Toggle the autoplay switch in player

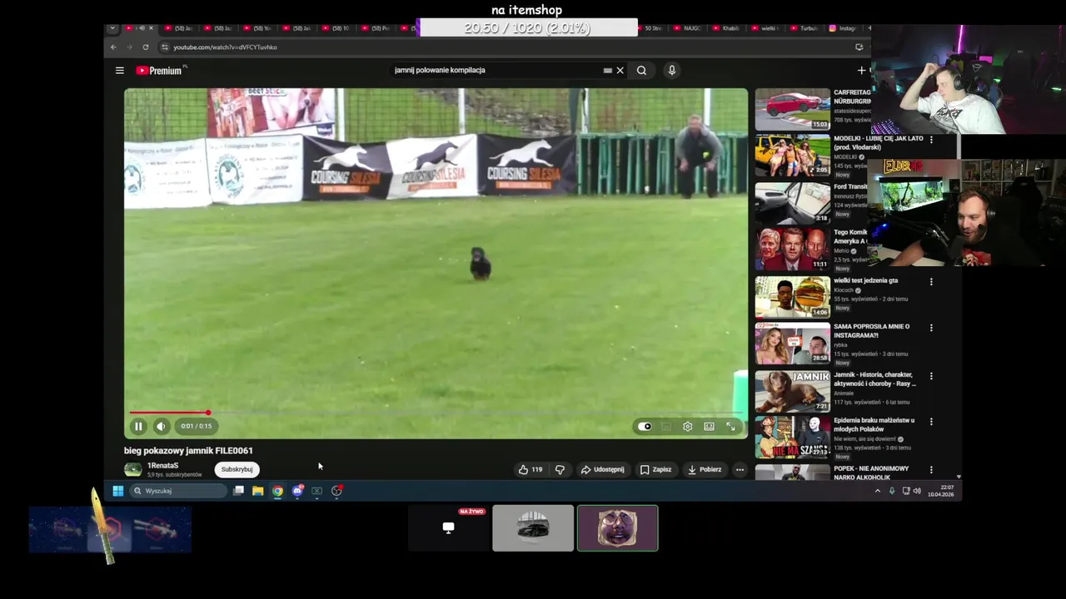coord(645,427)
